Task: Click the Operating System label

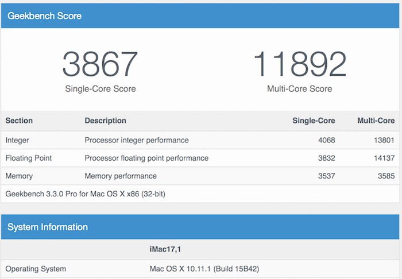Action: [36, 269]
